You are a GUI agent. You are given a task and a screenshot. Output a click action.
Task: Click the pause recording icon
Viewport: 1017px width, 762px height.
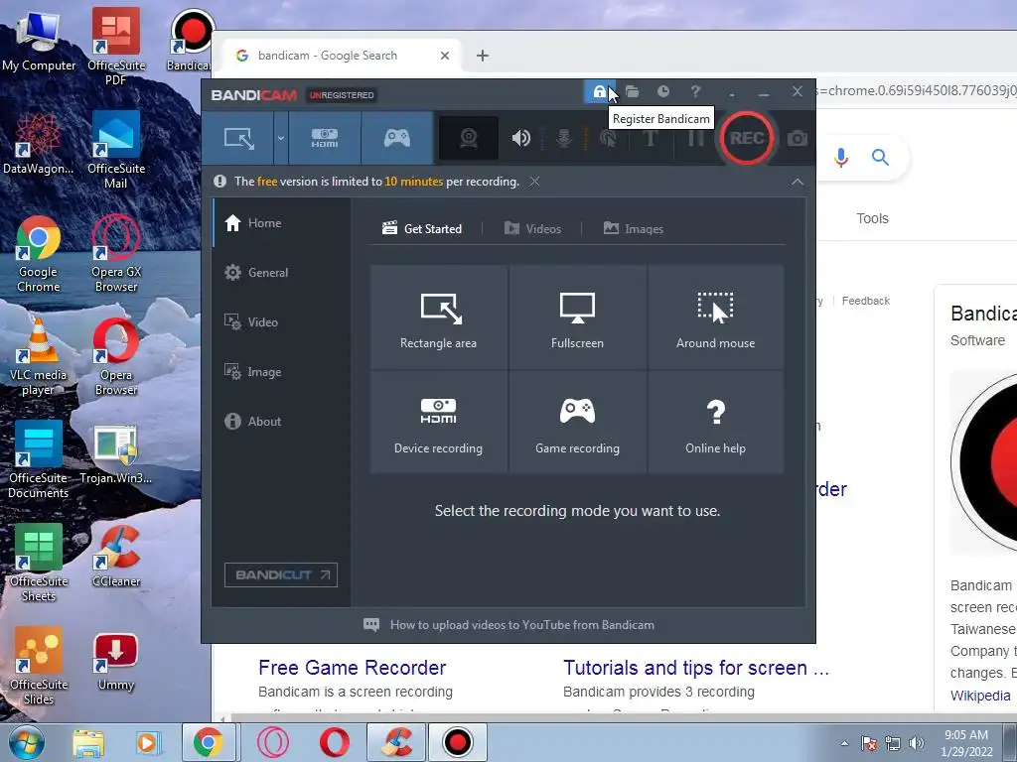[695, 138]
